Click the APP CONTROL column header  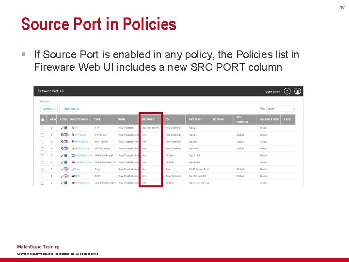245,119
